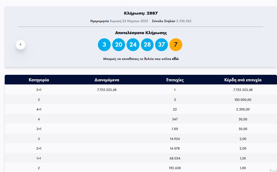Click the 100.000,00 winnings amount
This screenshot has width=277, height=172.
pyautogui.click(x=243, y=100)
